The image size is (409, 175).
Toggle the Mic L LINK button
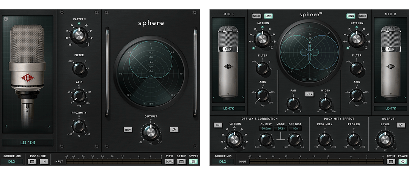269,16
